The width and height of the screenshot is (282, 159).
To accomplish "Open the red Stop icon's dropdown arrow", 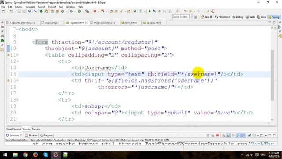I will click(99, 11).
